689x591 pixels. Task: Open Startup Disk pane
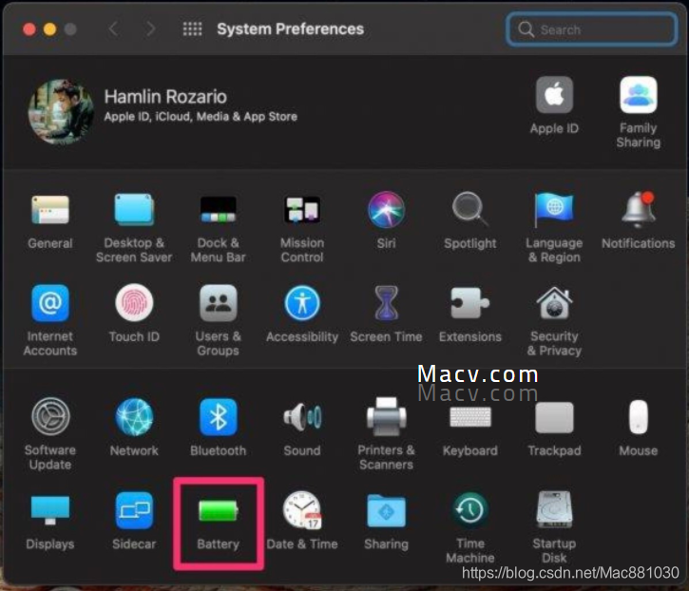coord(554,509)
